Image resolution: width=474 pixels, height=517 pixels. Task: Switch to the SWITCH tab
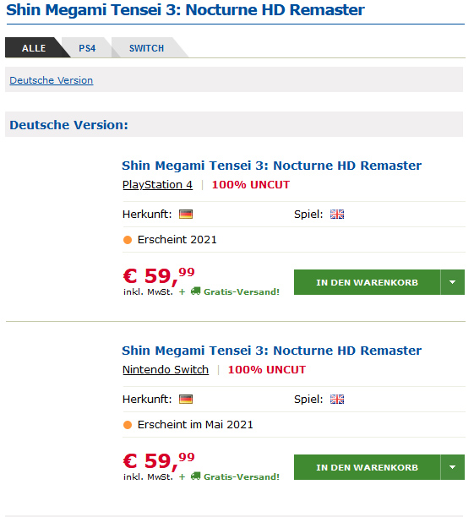point(146,48)
